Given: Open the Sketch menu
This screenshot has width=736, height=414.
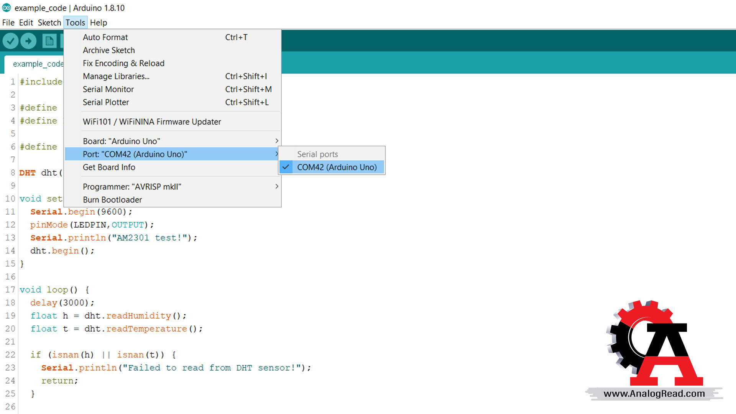Looking at the screenshot, I should (x=49, y=23).
